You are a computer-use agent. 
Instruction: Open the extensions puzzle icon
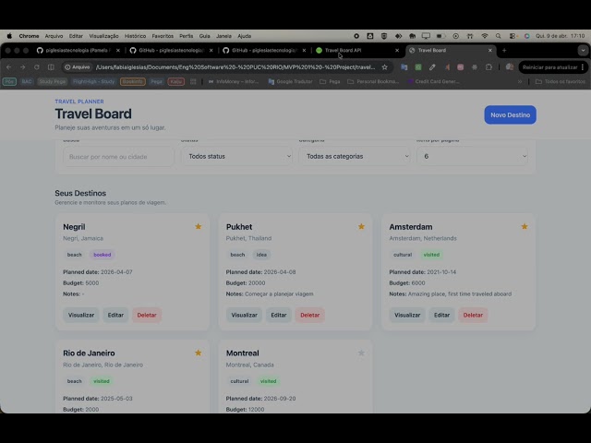(488, 67)
